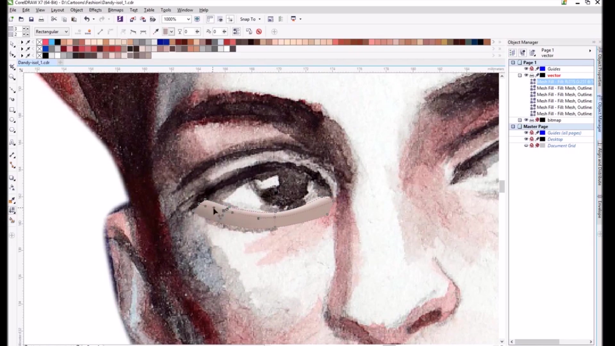Screen dimensions: 615x346
Task: Click the Save icon in toolbar
Action: [x=31, y=19]
